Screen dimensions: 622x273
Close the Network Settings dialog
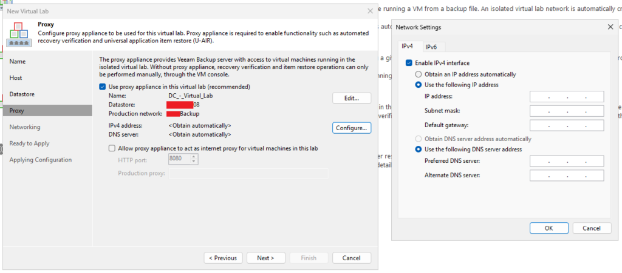click(x=610, y=27)
